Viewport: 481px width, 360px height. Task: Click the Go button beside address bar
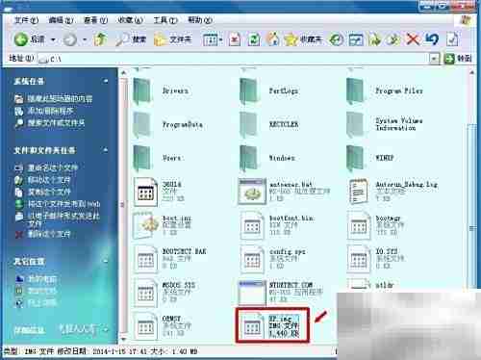pyautogui.click(x=458, y=59)
